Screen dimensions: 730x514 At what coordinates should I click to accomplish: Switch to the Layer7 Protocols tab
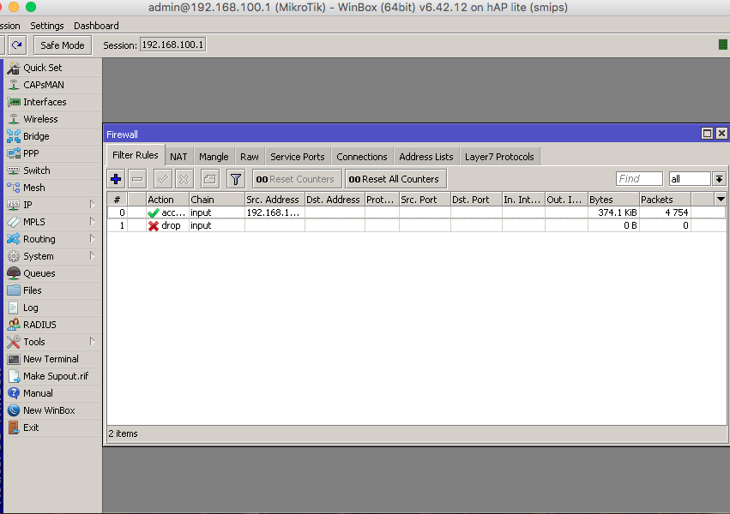coord(499,157)
